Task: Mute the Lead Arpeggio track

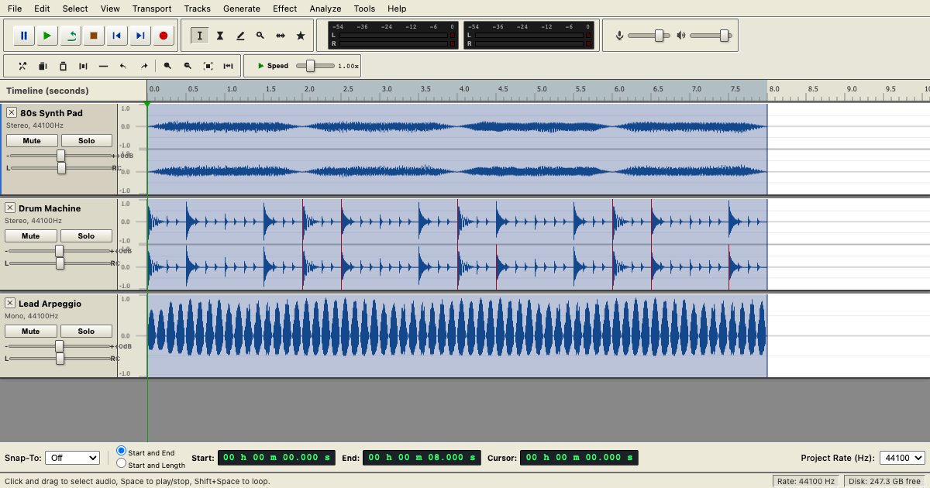Action: pyautogui.click(x=31, y=332)
